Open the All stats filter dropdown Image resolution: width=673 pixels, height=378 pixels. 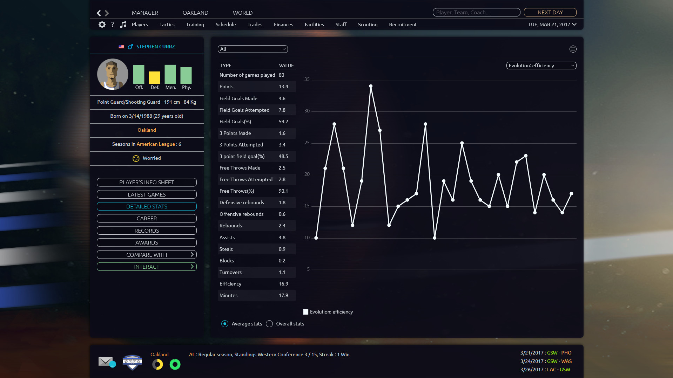tap(253, 49)
